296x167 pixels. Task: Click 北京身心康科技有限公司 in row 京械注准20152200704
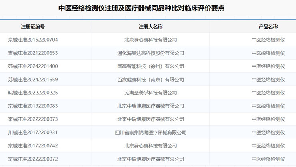pos(151,40)
